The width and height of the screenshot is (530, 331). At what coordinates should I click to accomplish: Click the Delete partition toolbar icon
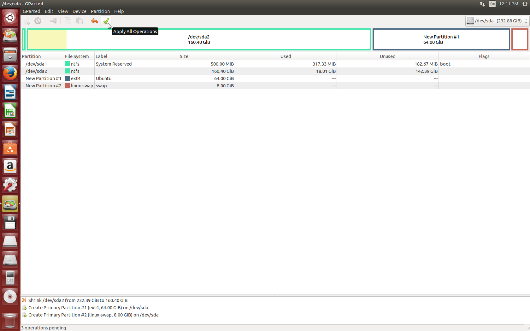pyautogui.click(x=38, y=21)
